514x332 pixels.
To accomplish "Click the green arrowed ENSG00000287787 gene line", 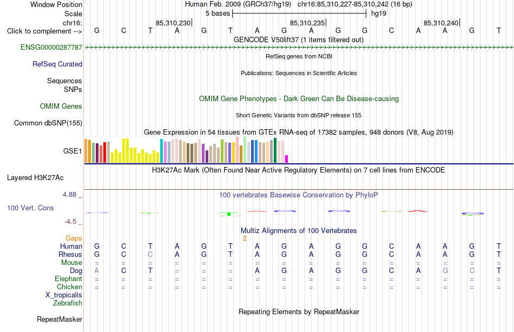I will 299,48.
